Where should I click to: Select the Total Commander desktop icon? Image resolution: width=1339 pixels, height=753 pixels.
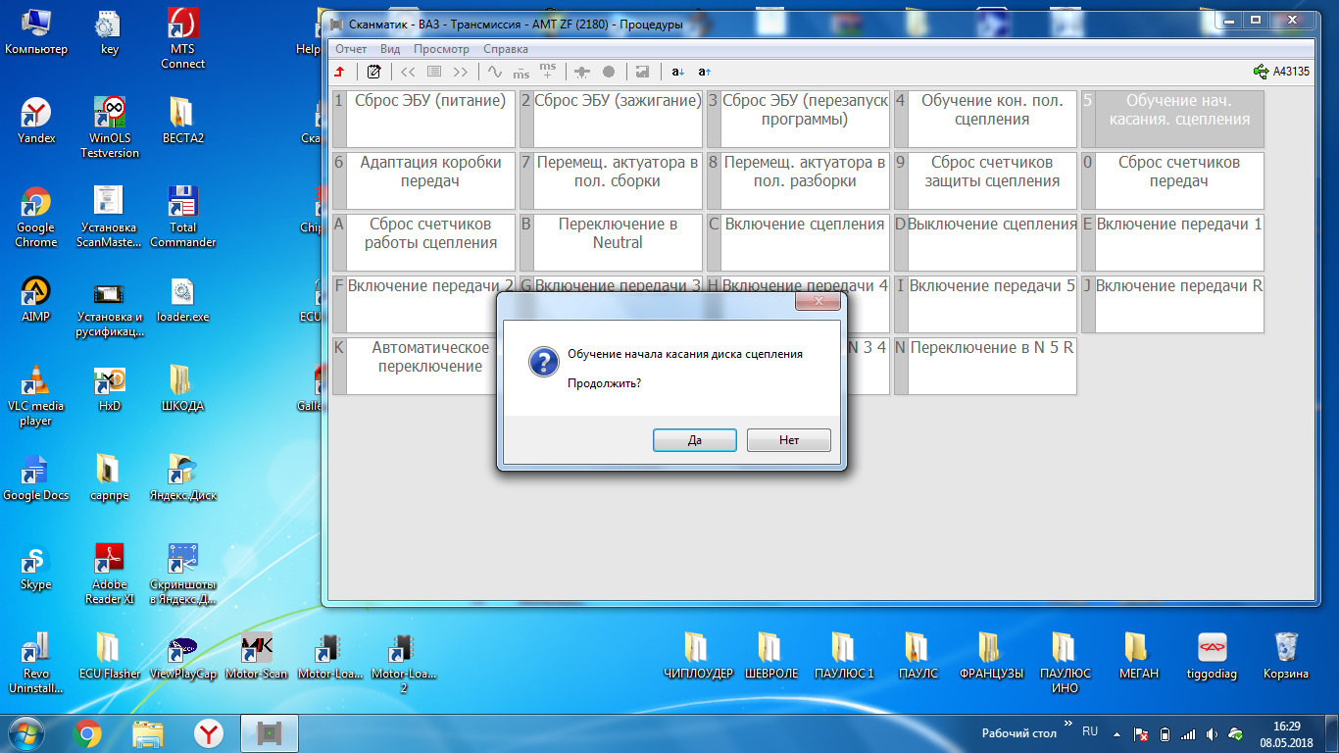182,217
